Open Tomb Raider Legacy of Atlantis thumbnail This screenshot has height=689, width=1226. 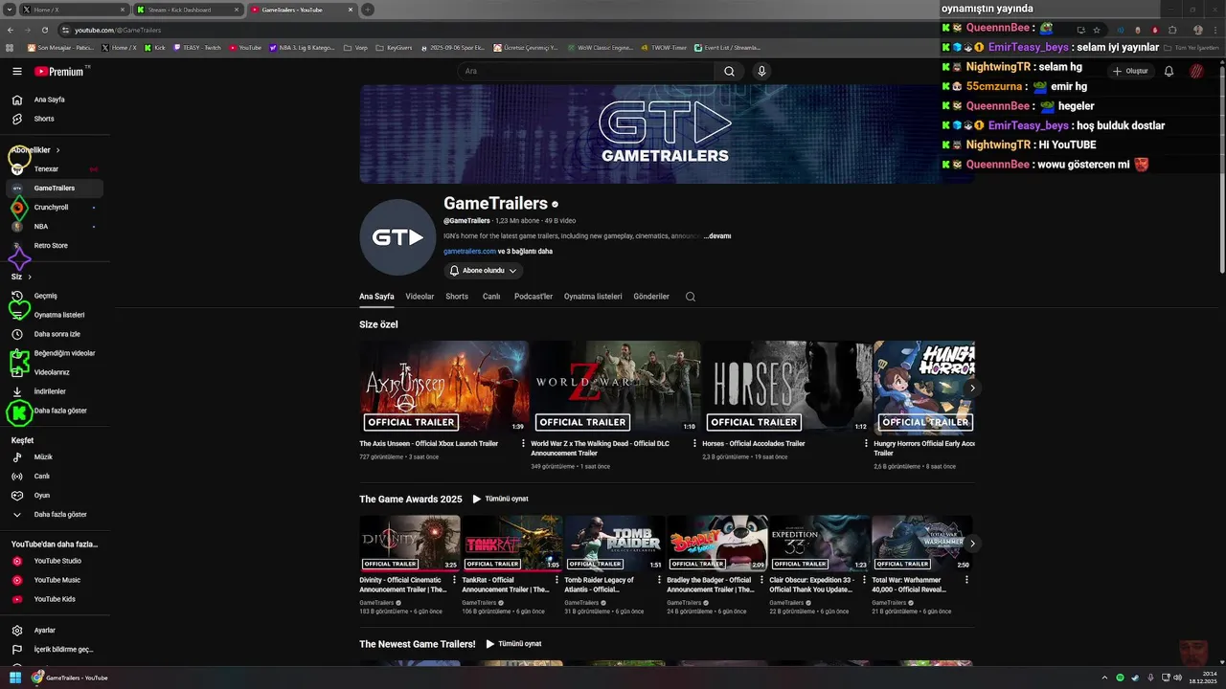click(x=614, y=544)
